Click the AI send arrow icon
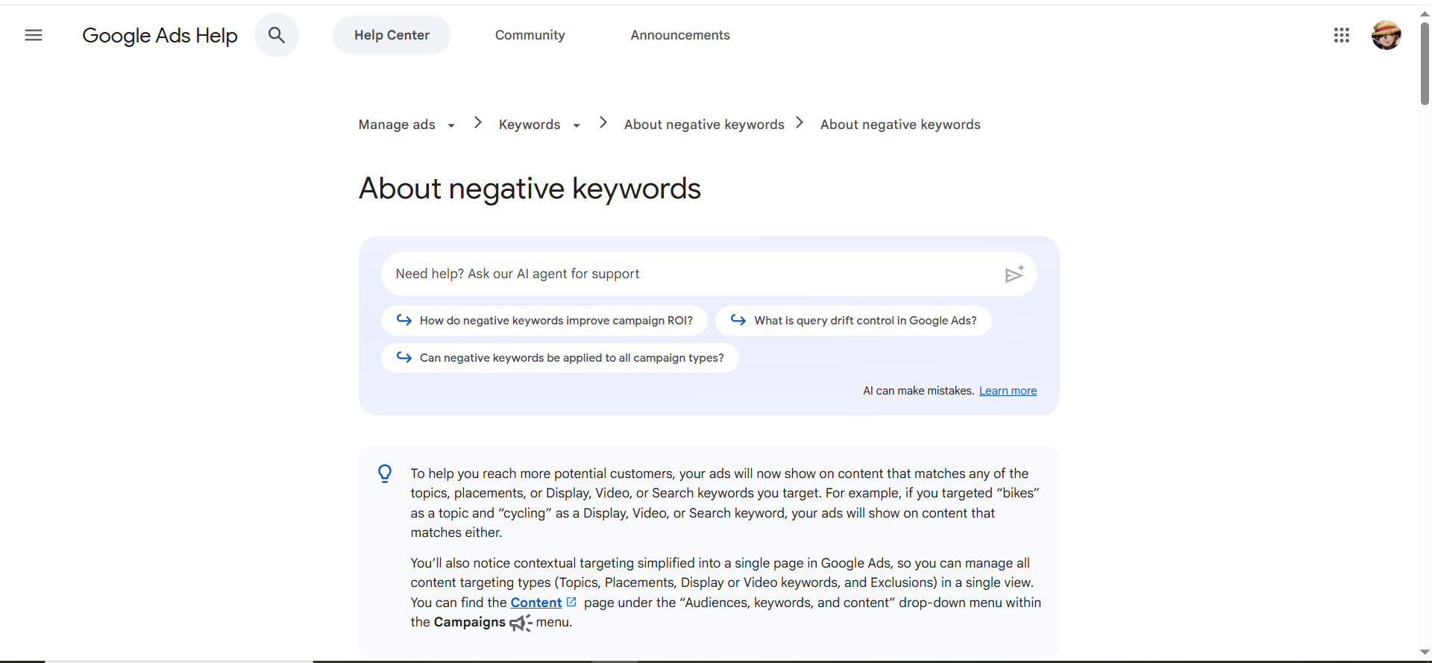Viewport: 1432px width, 663px height. (1014, 274)
